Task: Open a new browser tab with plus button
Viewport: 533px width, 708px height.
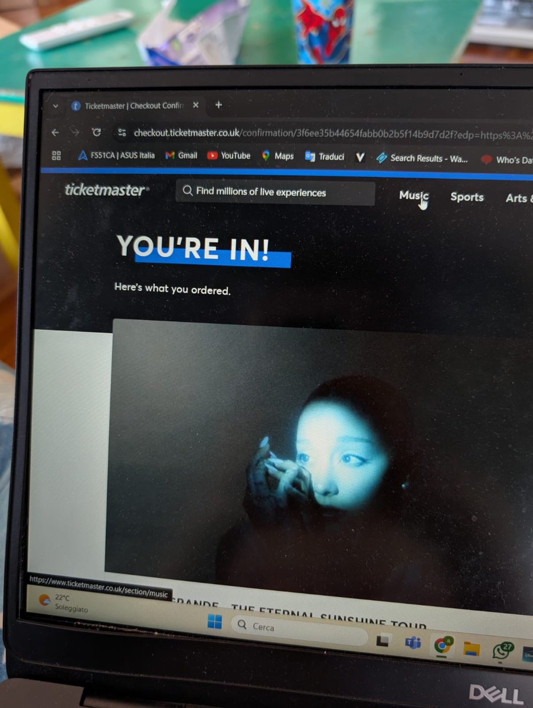Action: pos(218,105)
